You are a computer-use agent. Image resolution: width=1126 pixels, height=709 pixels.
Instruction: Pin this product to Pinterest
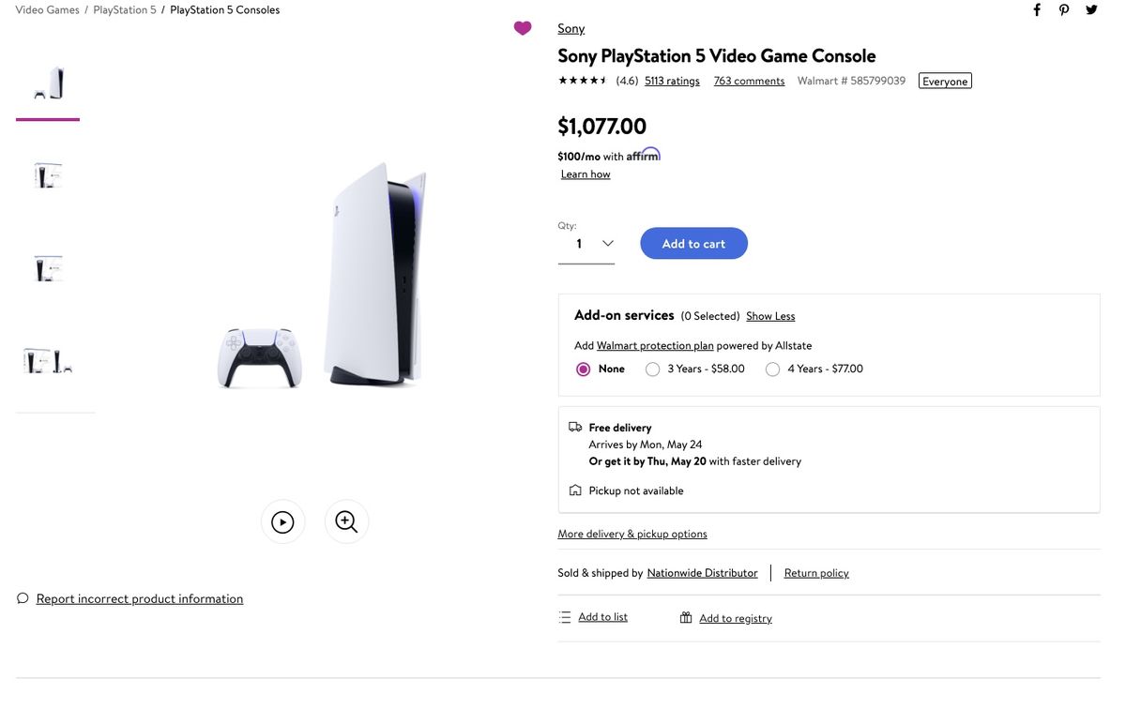coord(1063,9)
